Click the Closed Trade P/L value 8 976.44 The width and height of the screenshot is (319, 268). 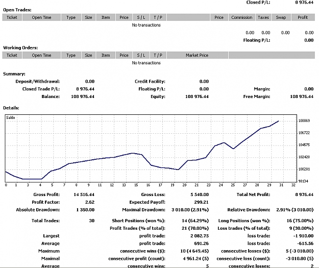85,89
